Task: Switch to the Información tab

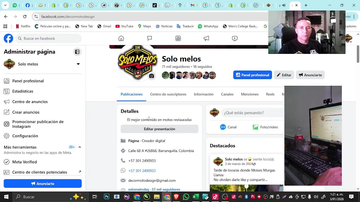Action: click(x=204, y=94)
